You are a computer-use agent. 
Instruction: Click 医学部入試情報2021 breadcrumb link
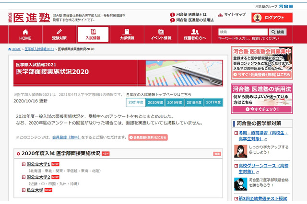[39, 49]
